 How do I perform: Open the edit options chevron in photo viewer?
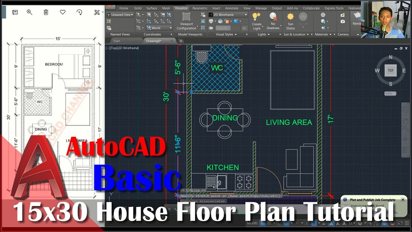point(103,12)
